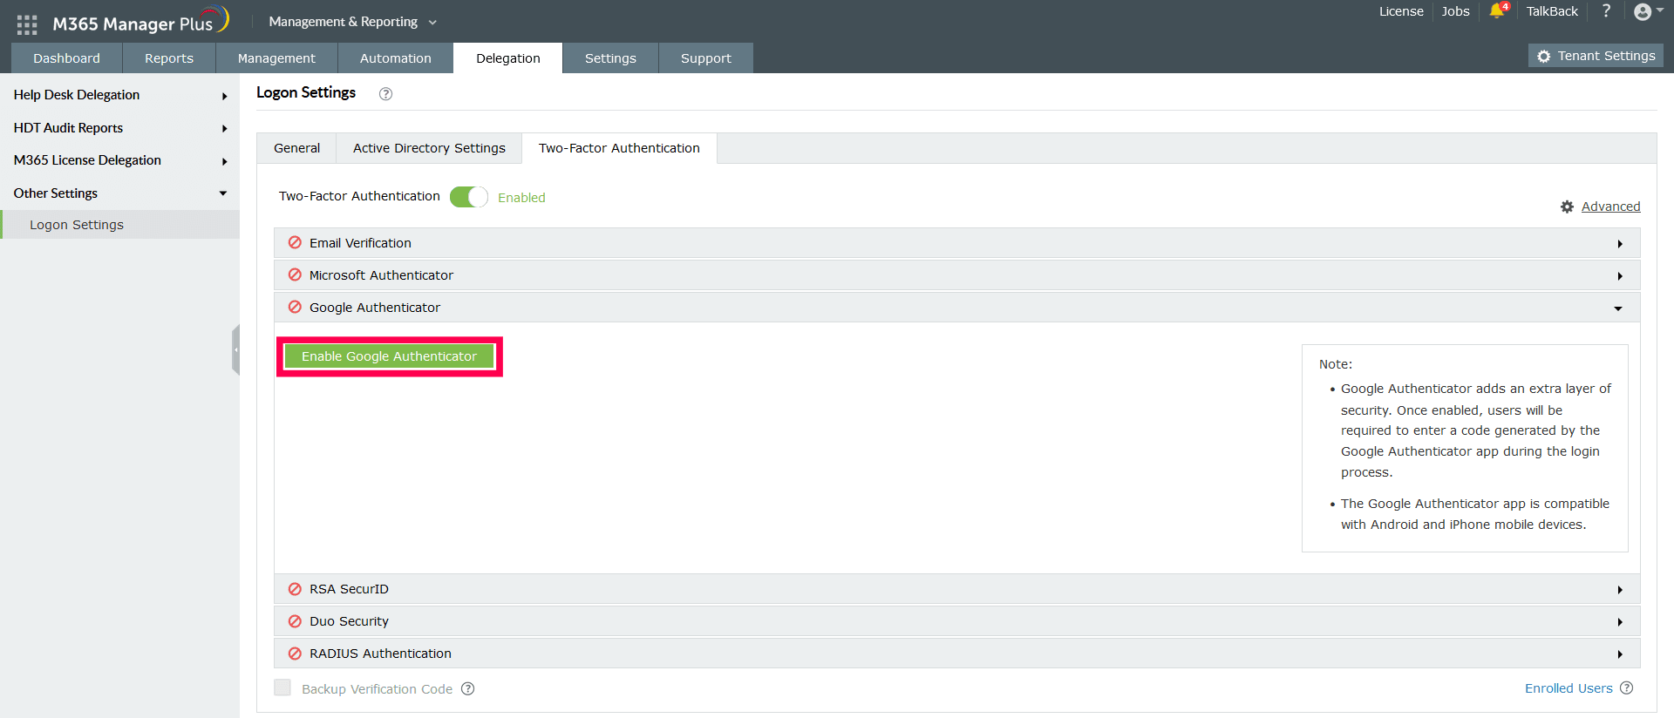Image resolution: width=1674 pixels, height=718 pixels.
Task: Click Other Settings sidebar item
Action: point(56,193)
